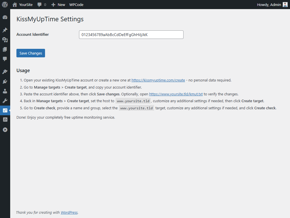Click the KissMyUpTime Settings heading
Screen dimensions: 290x218
(50, 19)
